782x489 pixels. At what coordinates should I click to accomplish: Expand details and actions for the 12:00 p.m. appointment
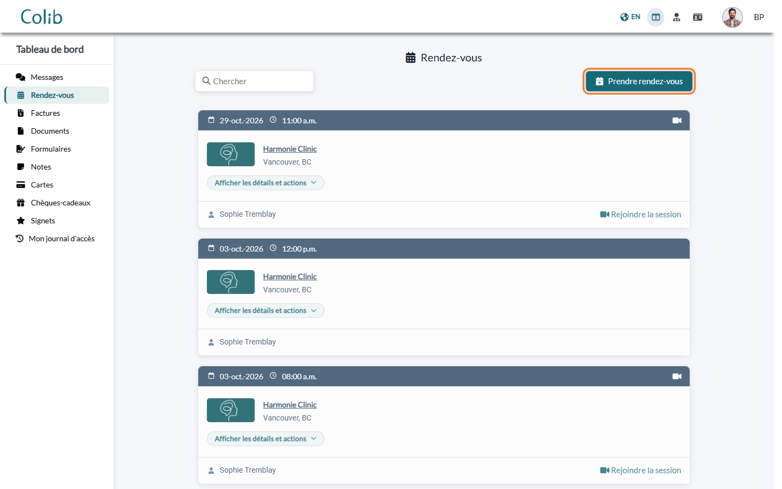click(266, 311)
